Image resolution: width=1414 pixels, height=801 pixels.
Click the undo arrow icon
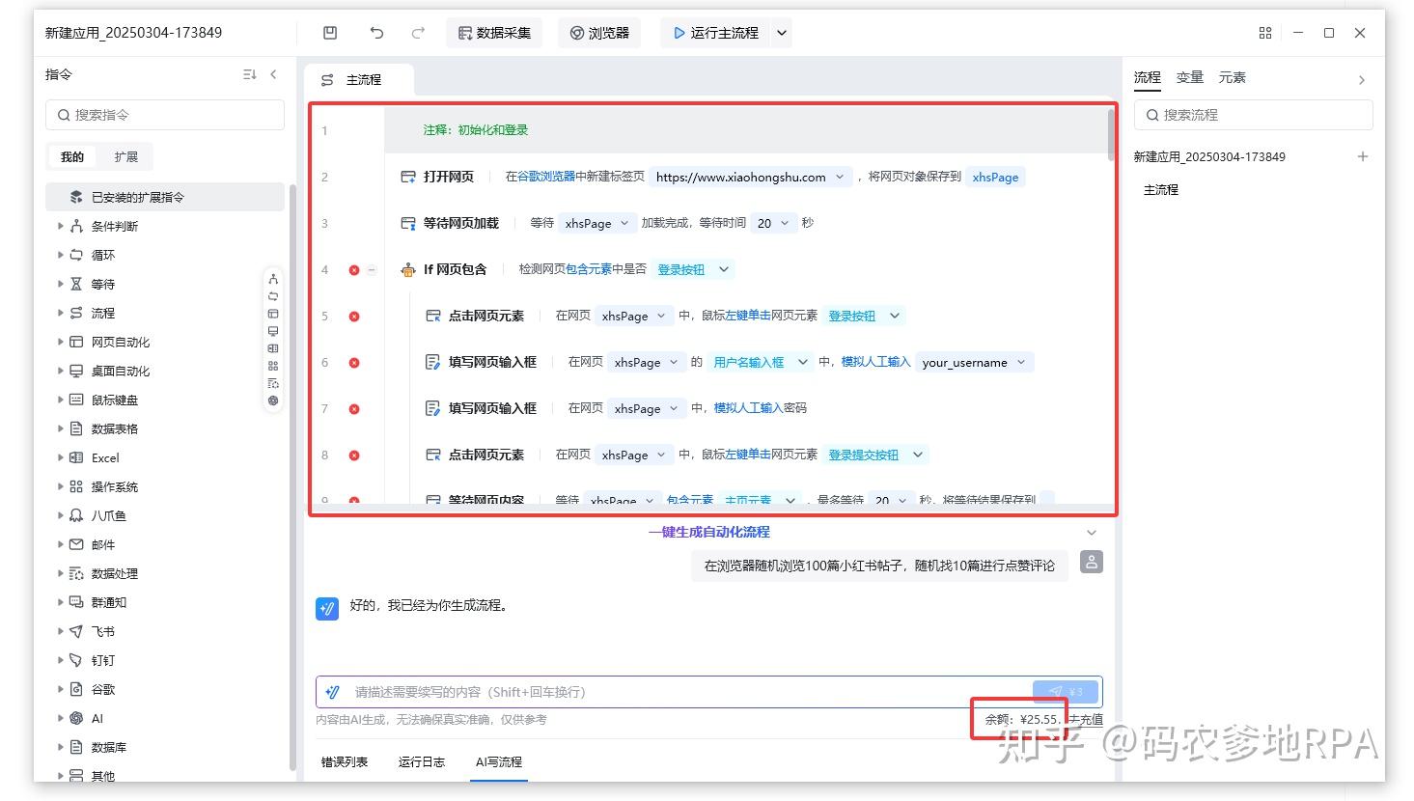coord(376,32)
